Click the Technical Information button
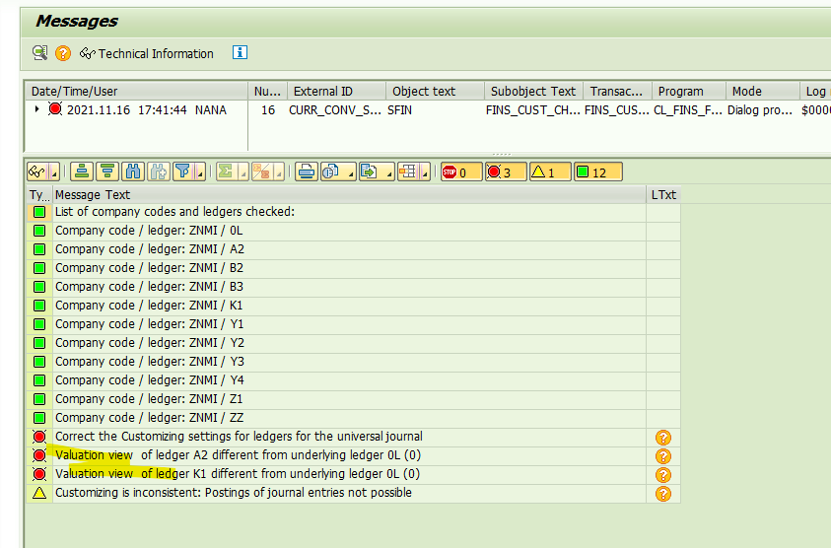The width and height of the screenshot is (831, 548). (147, 53)
